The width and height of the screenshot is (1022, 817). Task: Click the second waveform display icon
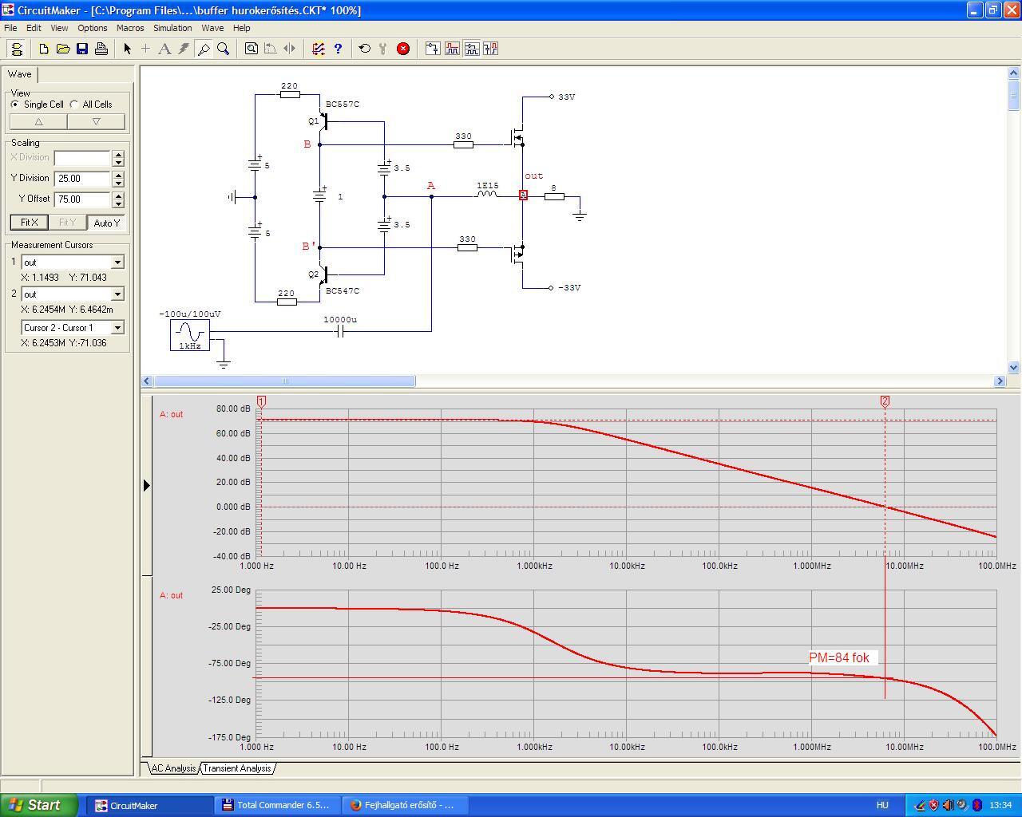[x=452, y=49]
